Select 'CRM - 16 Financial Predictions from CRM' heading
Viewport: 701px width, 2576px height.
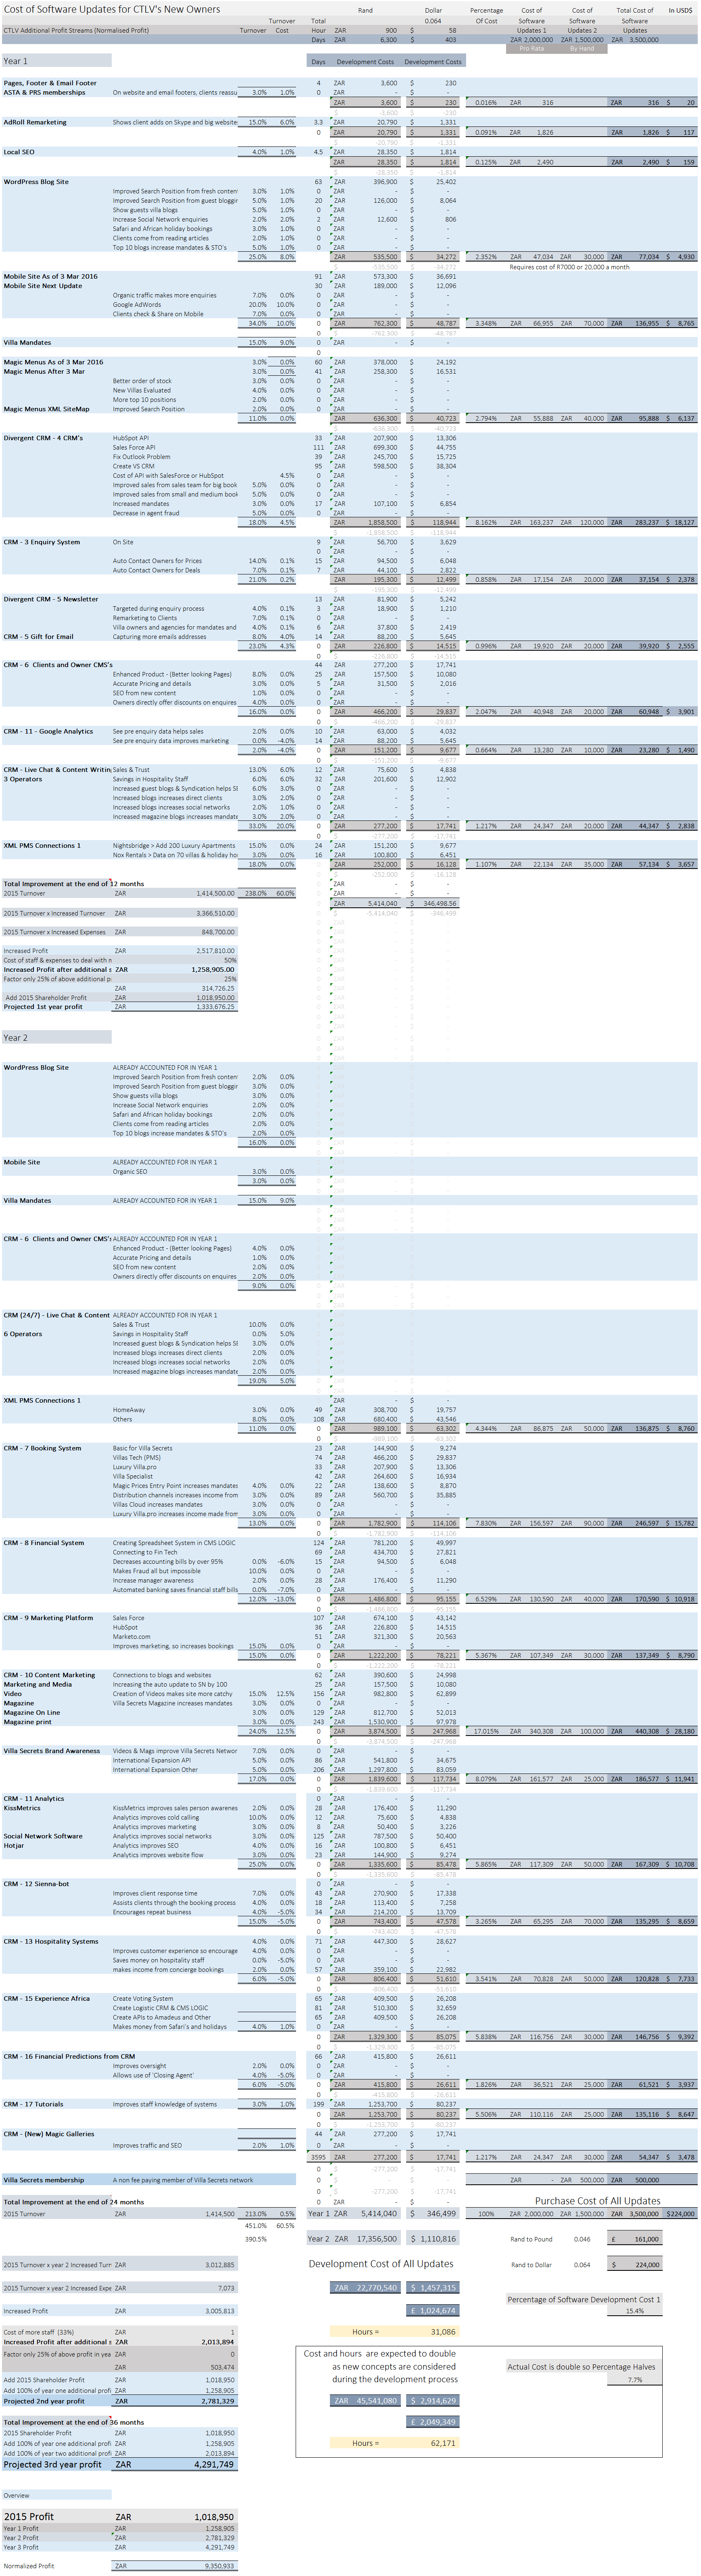pyautogui.click(x=69, y=2055)
